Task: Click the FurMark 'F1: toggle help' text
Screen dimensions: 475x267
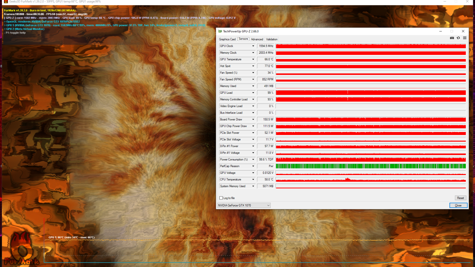Action: click(15, 33)
